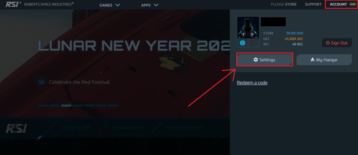Open the Celebrate the Red Festival link
This screenshot has height=155, width=358.
coord(79,82)
